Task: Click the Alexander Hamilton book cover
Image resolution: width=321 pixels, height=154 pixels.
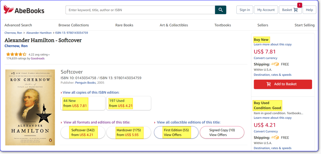Action: pyautogui.click(x=30, y=107)
